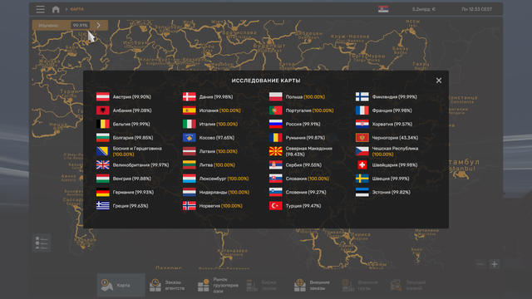Zoom in on the map
This screenshot has width=532, height=299.
(495, 264)
